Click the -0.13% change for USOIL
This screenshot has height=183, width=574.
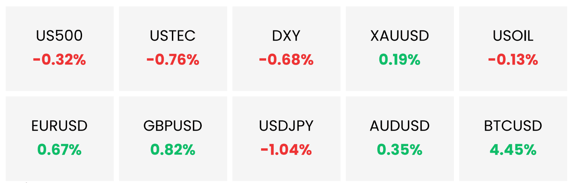tap(513, 60)
